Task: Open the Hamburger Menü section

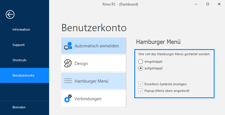Action: pos(94,81)
